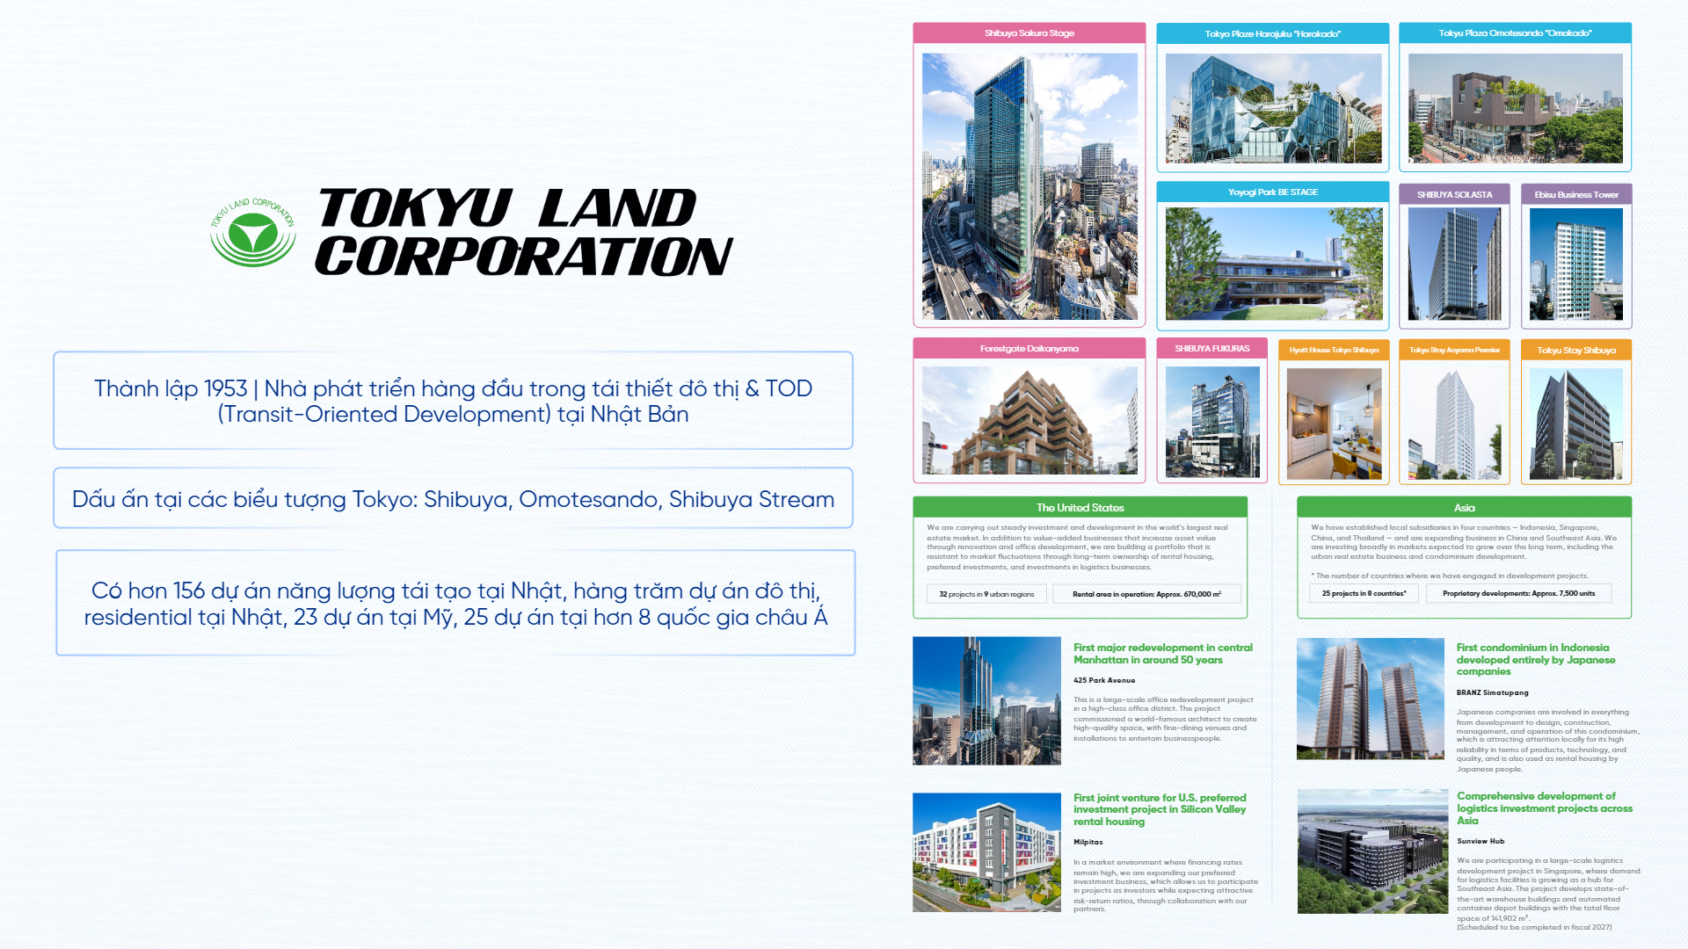Click the Tokyu Plaza Harajuku "Harakado" label
Viewport: 1688px width, 949px height.
click(x=1273, y=33)
